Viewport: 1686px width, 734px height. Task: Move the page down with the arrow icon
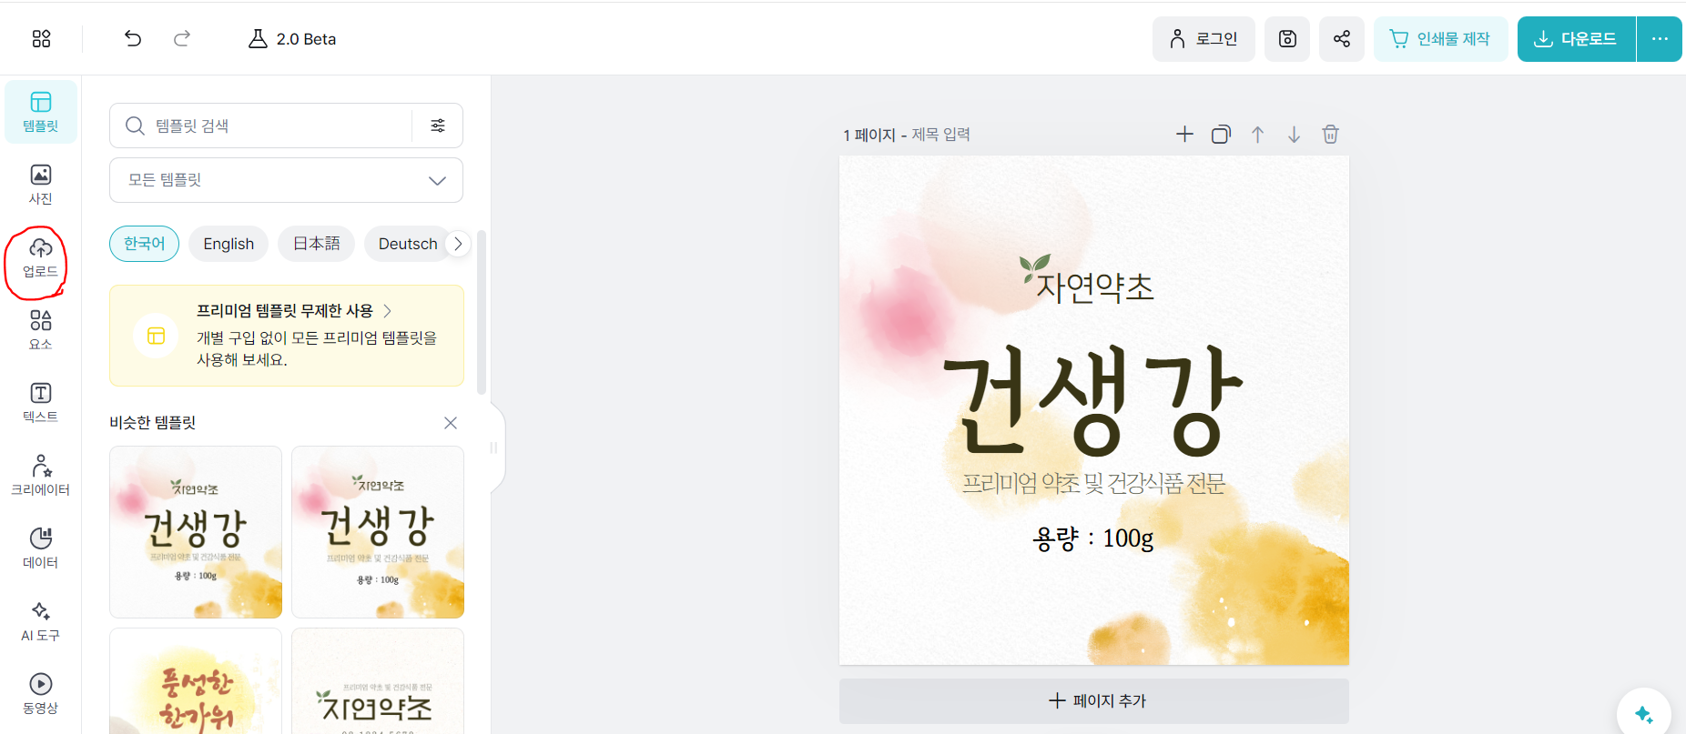1294,135
